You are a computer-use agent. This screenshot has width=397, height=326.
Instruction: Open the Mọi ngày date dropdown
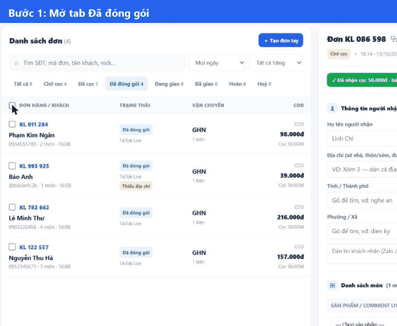(217, 63)
